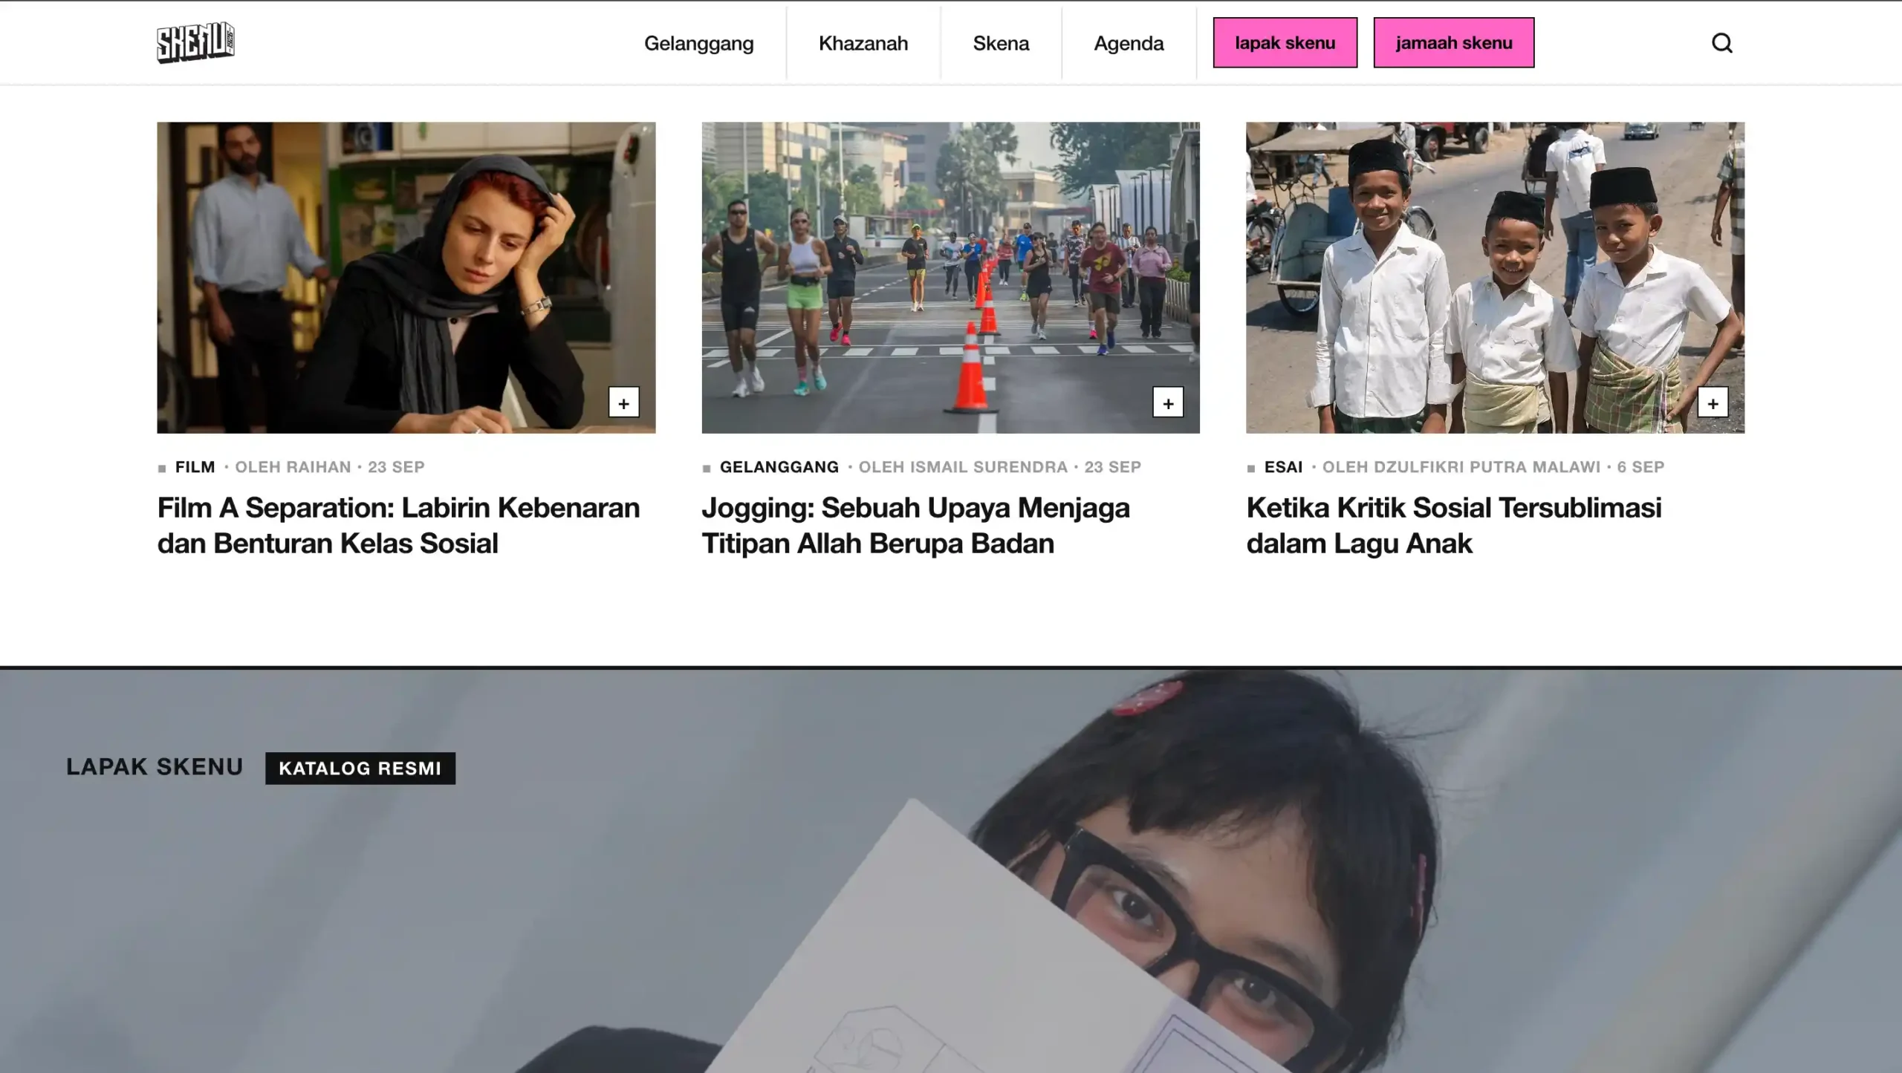Open the Agenda menu item
Image resolution: width=1902 pixels, height=1073 pixels.
(x=1129, y=43)
